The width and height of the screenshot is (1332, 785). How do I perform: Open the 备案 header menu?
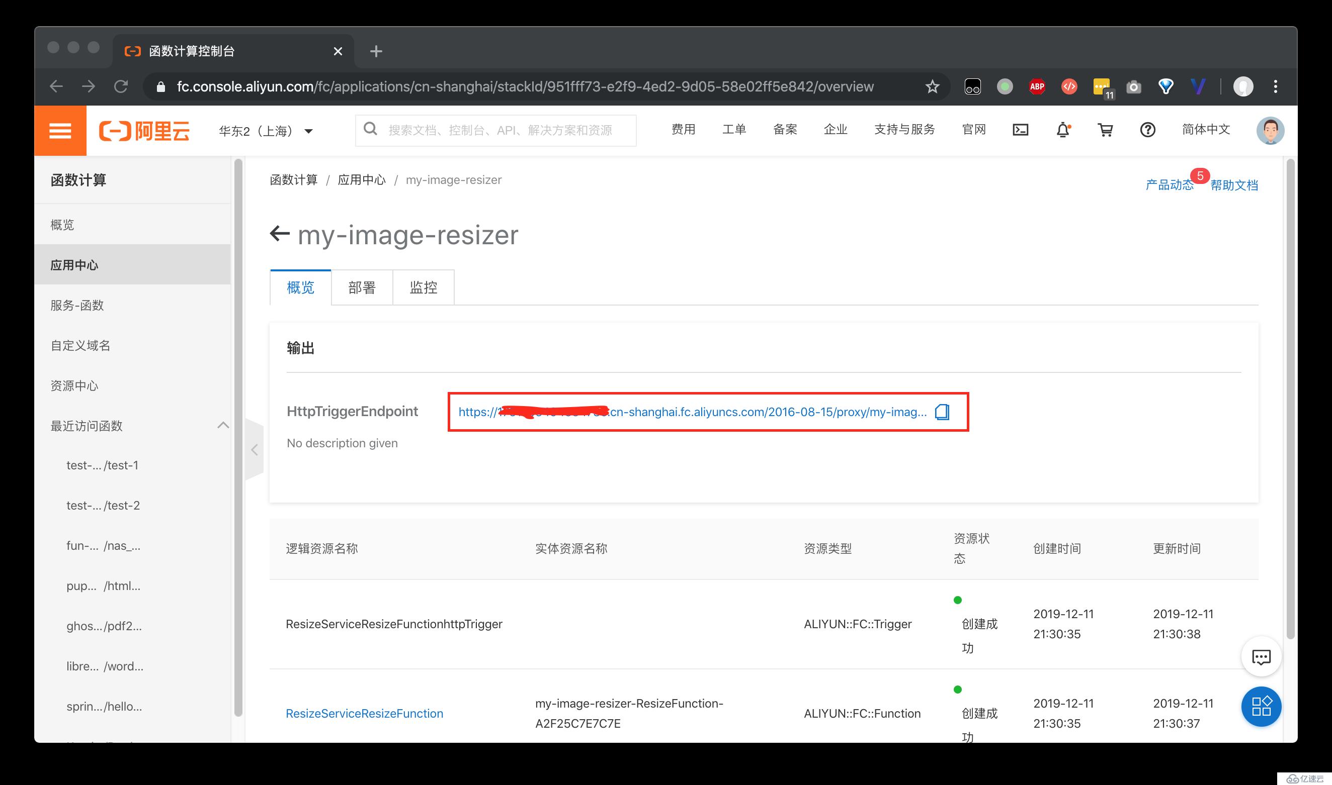click(x=785, y=130)
